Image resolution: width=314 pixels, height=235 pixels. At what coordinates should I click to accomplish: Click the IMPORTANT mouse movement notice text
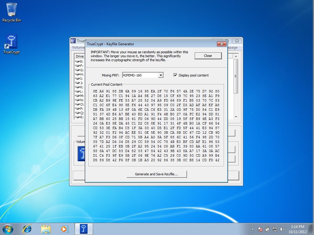139,56
